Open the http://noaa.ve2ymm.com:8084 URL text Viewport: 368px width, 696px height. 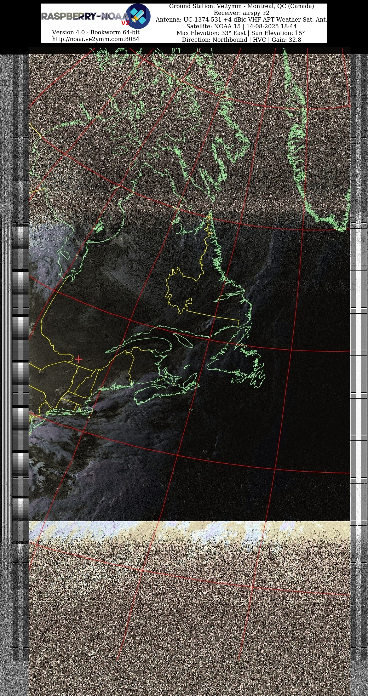tap(96, 39)
